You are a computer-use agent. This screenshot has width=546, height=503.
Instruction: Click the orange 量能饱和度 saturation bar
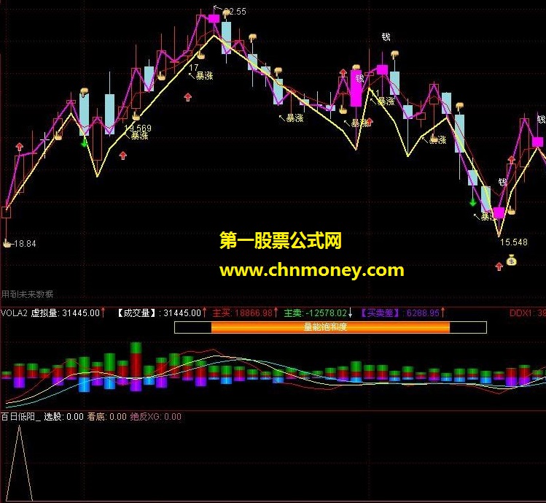(330, 327)
